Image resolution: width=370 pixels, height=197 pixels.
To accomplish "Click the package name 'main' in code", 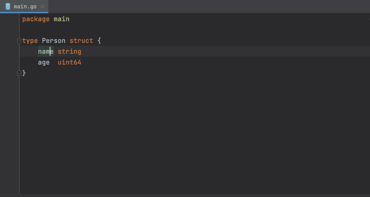I will (x=61, y=19).
